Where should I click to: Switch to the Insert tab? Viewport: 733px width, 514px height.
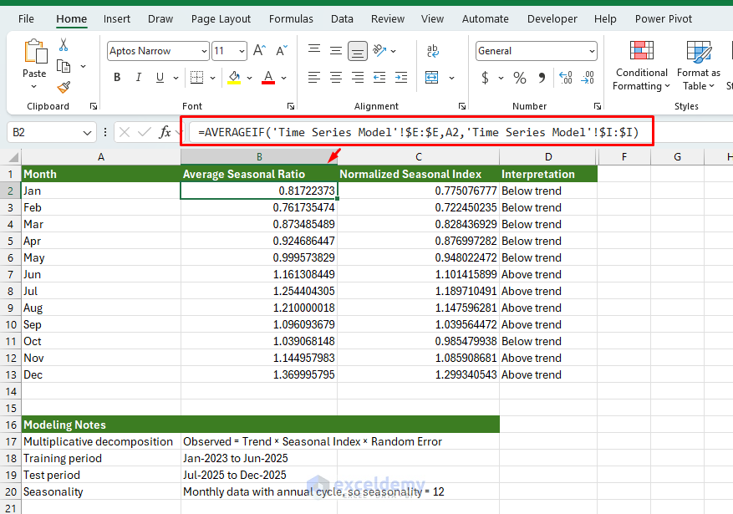pyautogui.click(x=117, y=18)
